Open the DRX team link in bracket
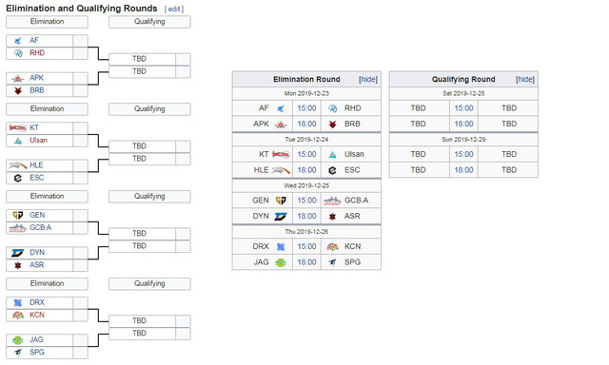This screenshot has width=609, height=365. point(37,302)
